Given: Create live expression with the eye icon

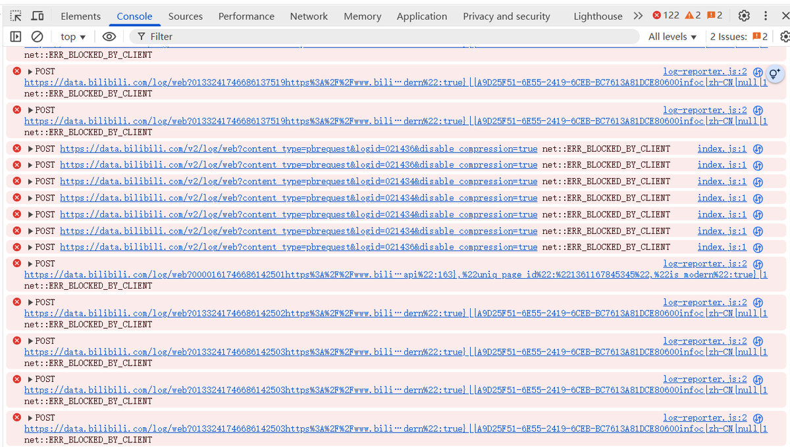Looking at the screenshot, I should [109, 37].
